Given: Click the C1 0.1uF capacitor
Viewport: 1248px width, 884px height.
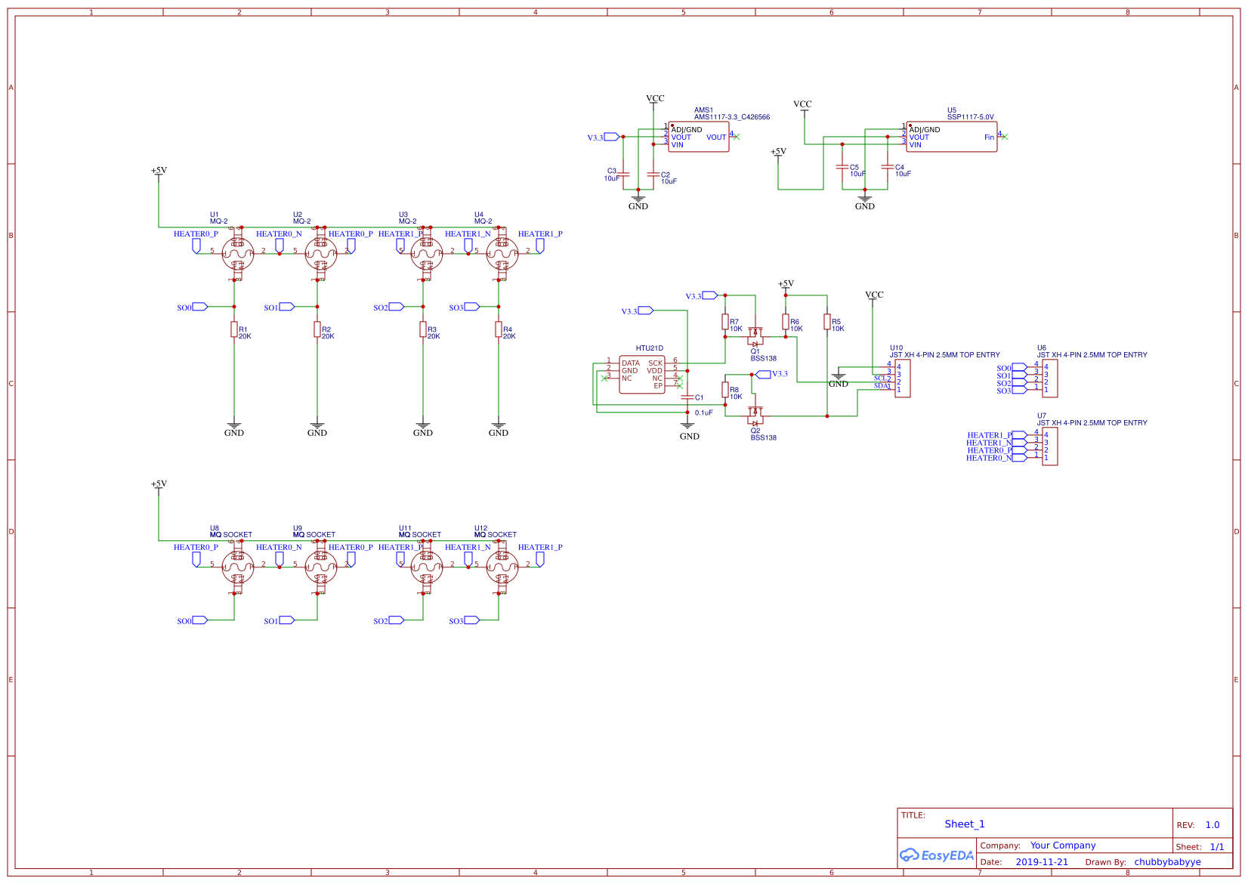Looking at the screenshot, I should click(686, 397).
